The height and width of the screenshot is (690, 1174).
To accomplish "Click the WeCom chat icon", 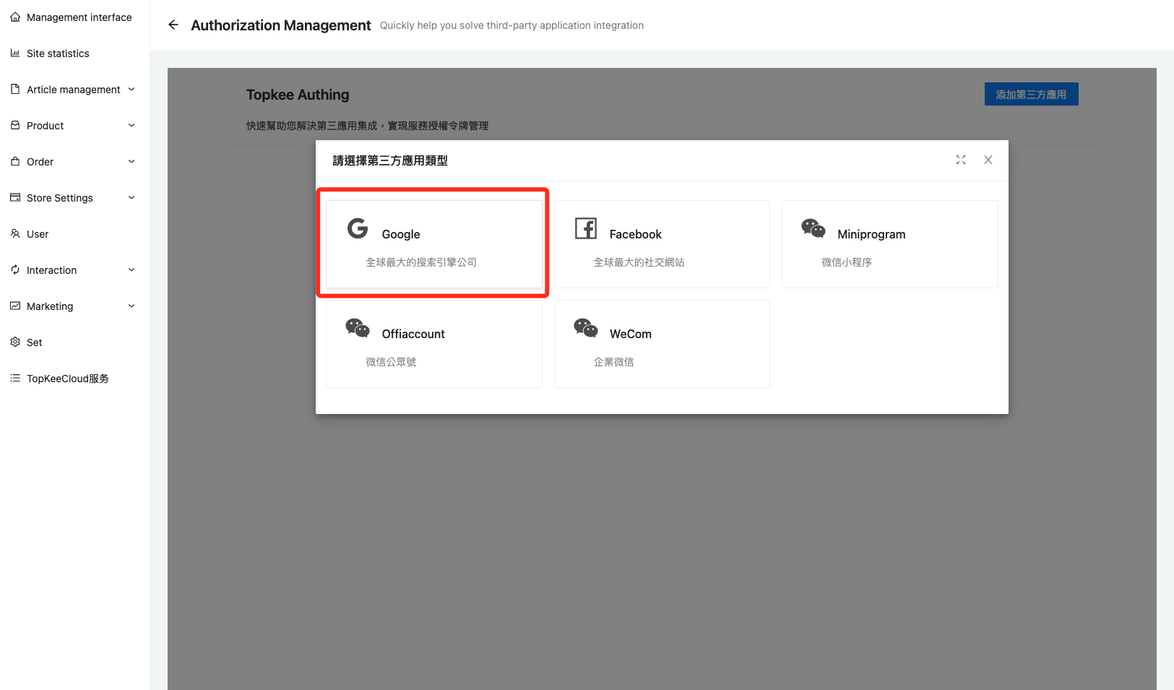I will pyautogui.click(x=585, y=328).
